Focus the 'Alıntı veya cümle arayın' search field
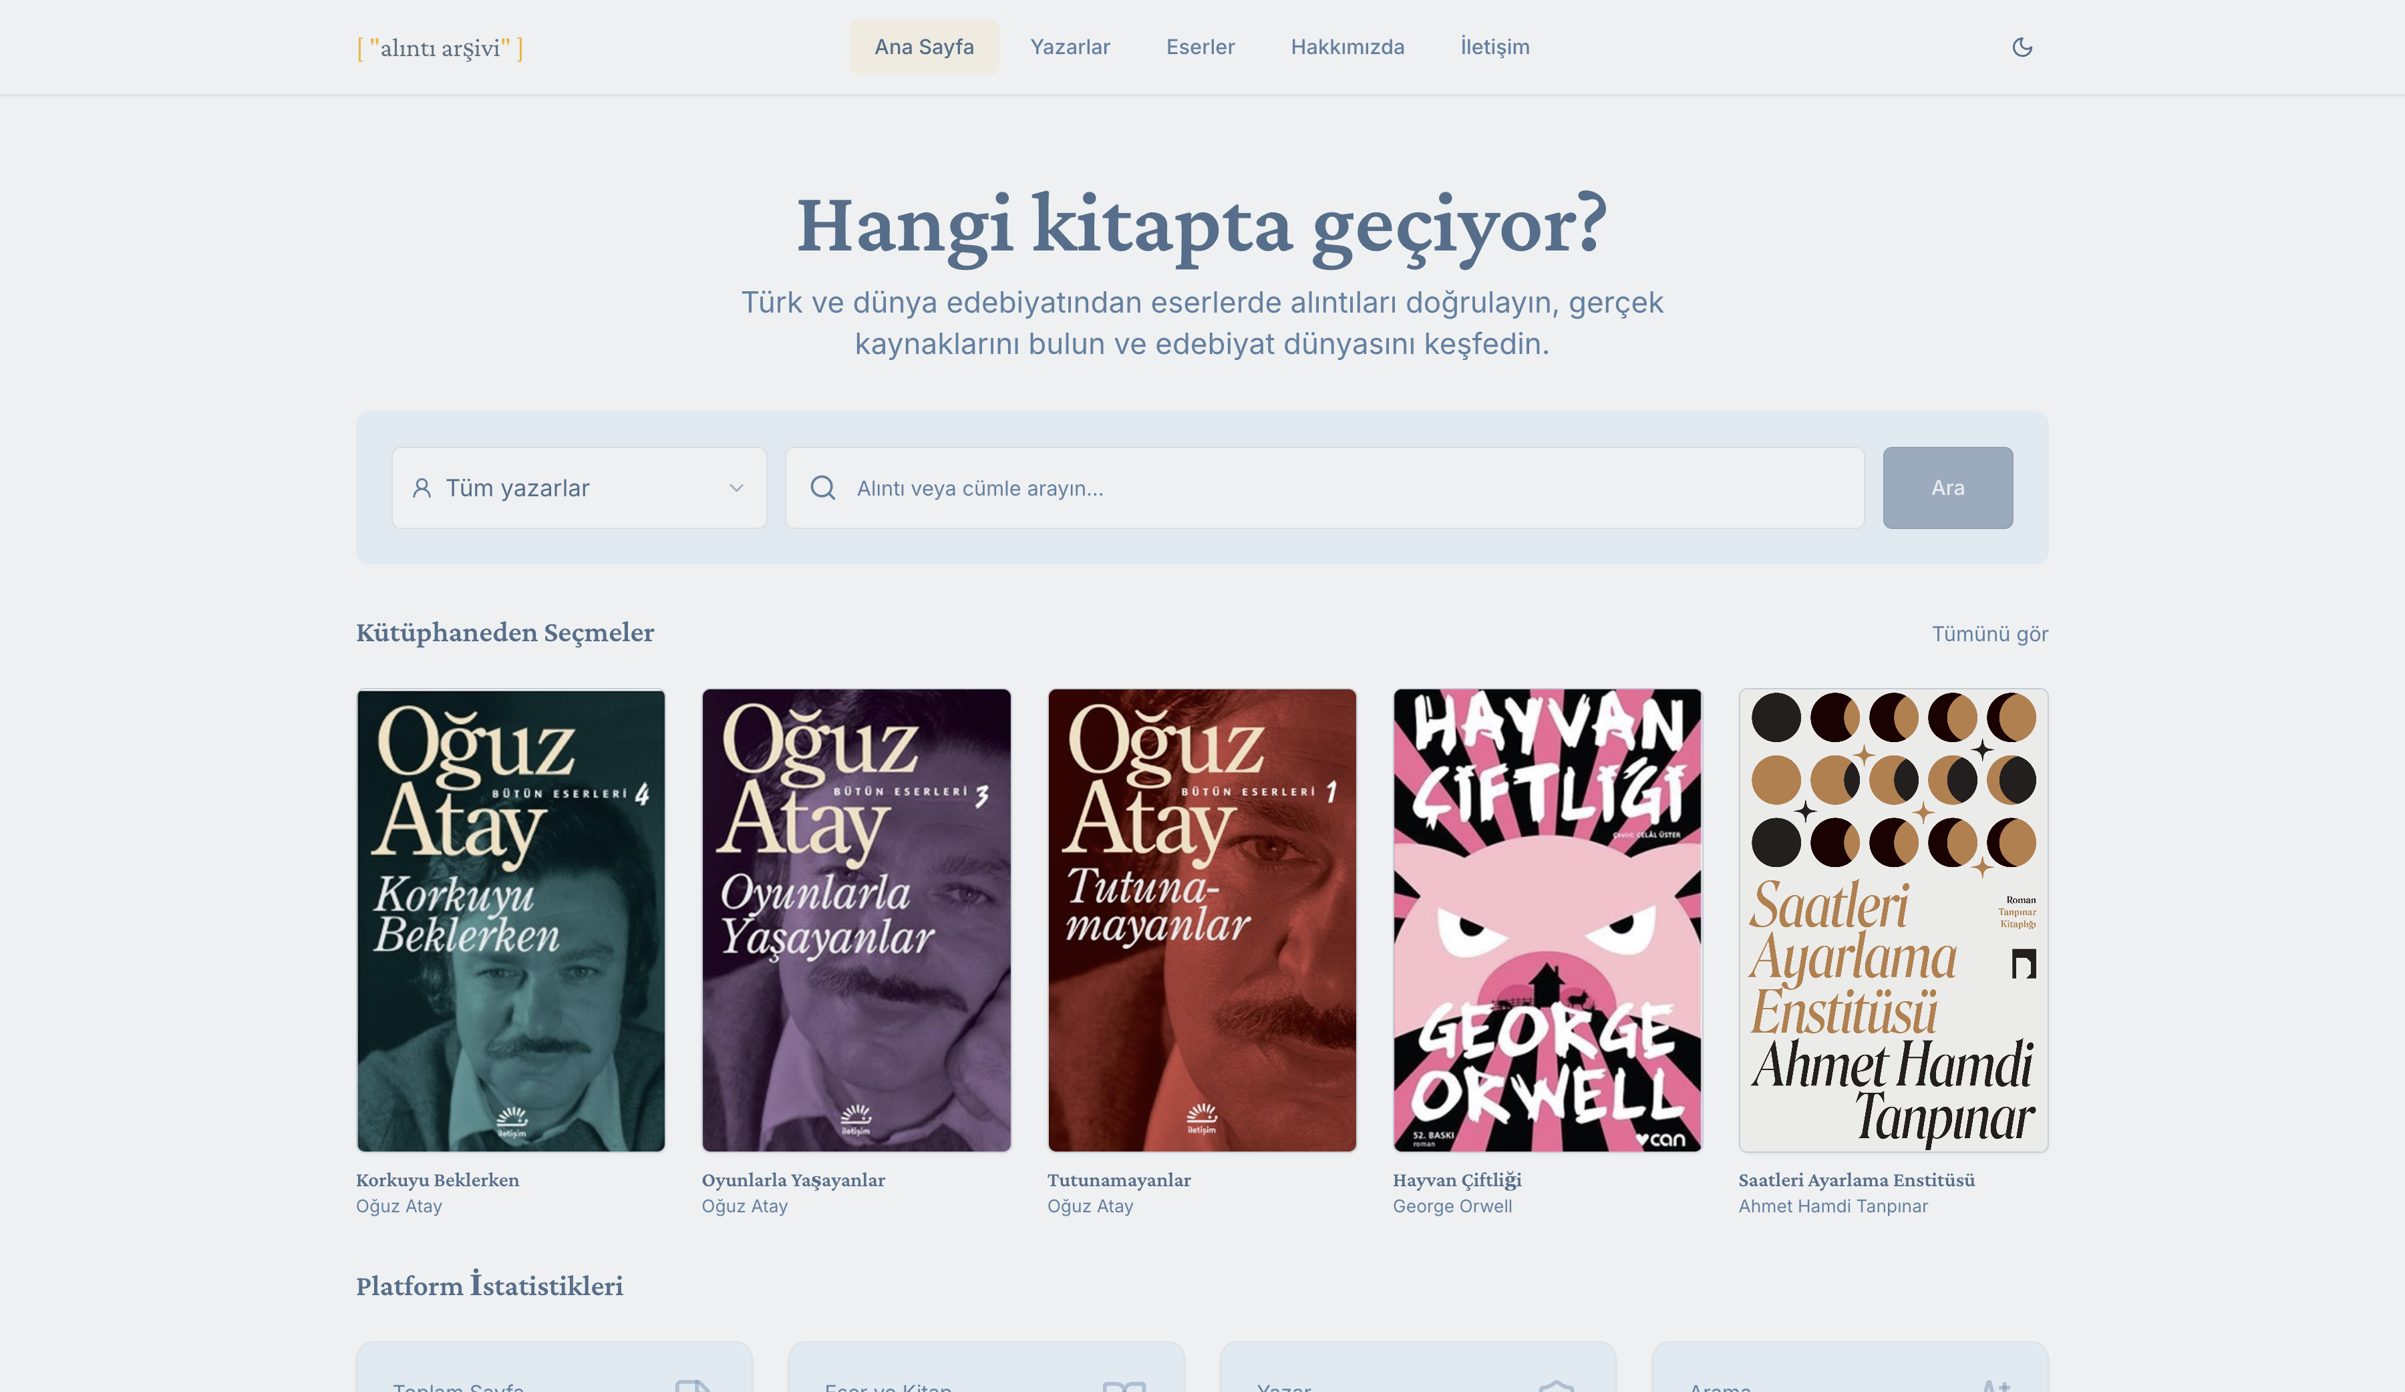Screen dimensions: 2405x1392 pyautogui.click(x=1325, y=488)
